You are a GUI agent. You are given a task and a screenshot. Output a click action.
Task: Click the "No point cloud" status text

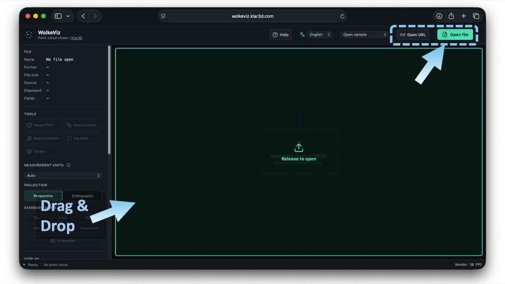tap(56, 265)
